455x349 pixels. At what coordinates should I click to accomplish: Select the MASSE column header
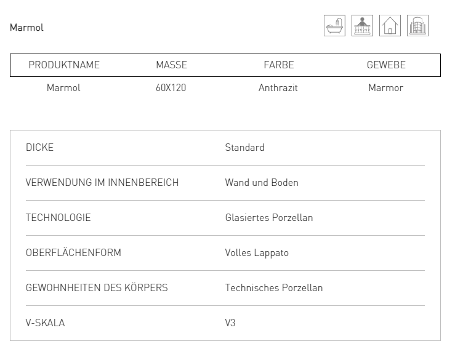pyautogui.click(x=171, y=65)
